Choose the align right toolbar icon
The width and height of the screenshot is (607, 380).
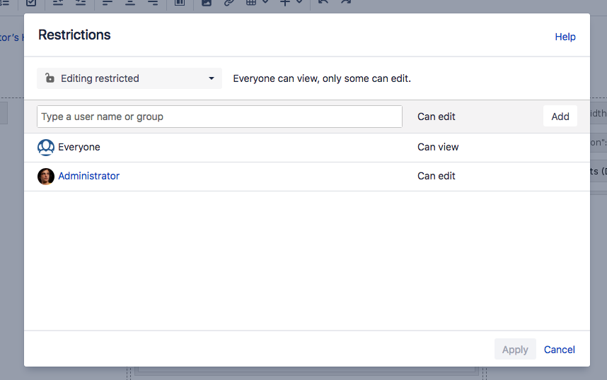coord(153,3)
